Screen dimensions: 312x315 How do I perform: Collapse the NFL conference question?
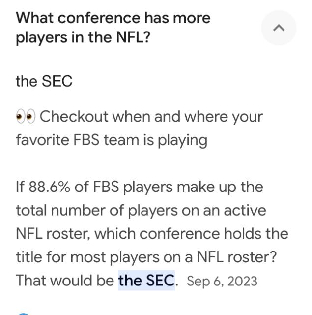pyautogui.click(x=278, y=28)
